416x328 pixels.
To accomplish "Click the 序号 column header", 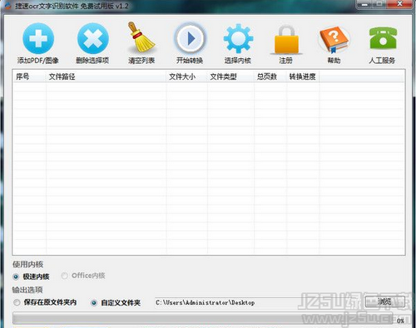I will click(x=29, y=76).
